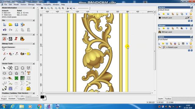Select the Select Vectors arrow tool
Image resolution: width=195 pixels, height=109 pixels.
pos(4,68)
